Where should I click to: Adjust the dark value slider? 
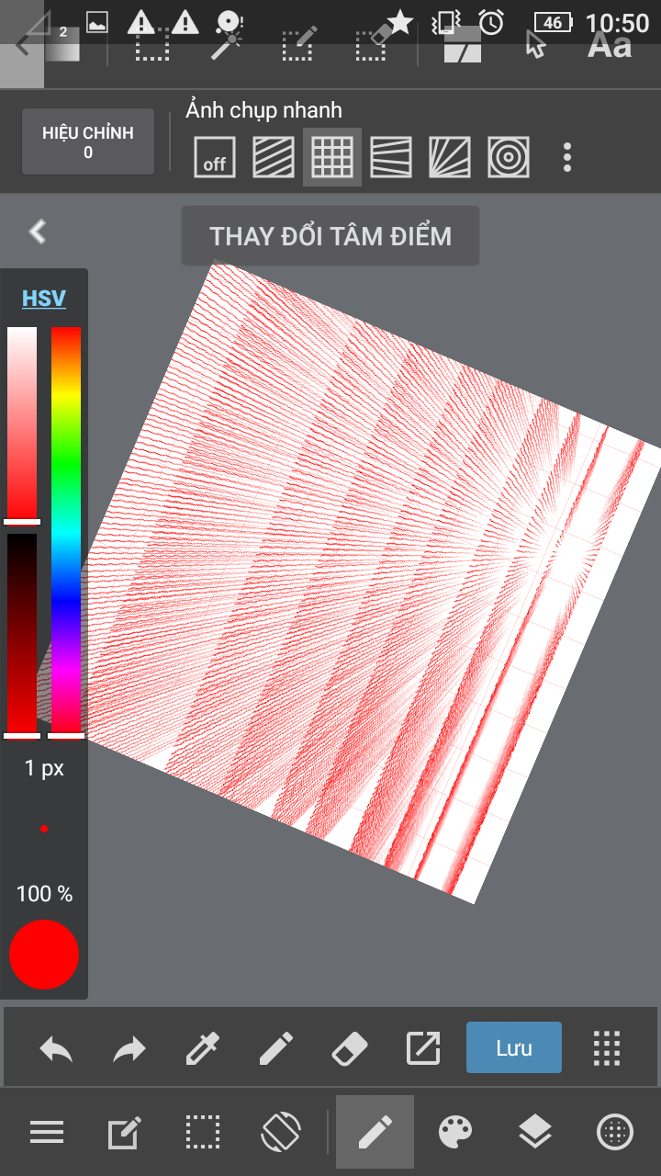(22, 634)
